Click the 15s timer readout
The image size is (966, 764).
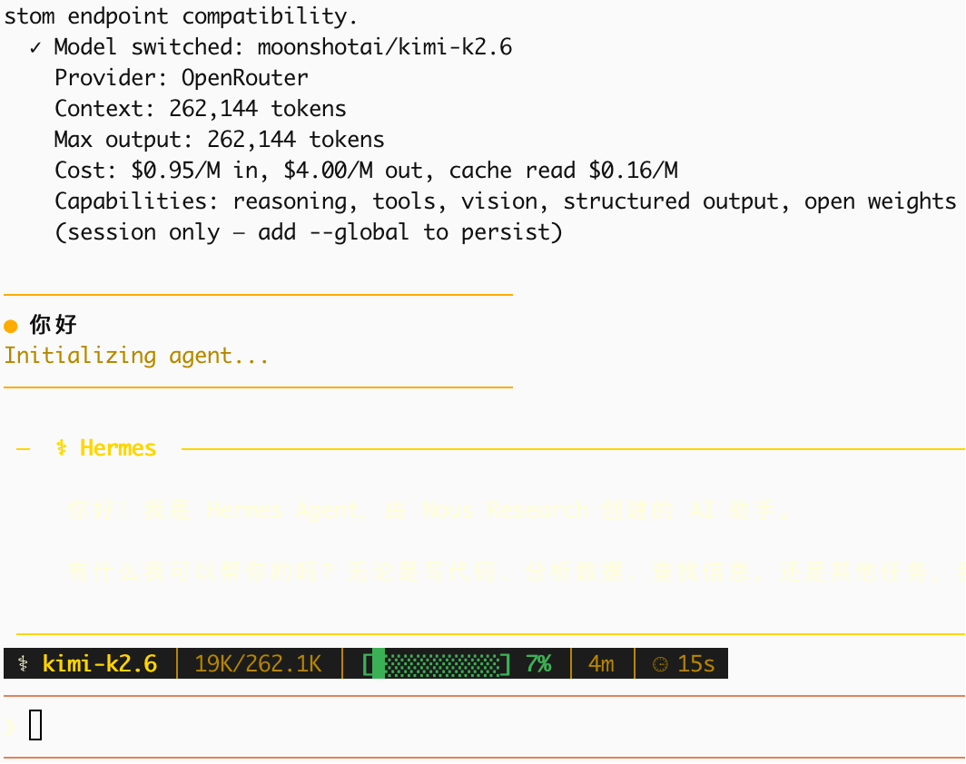[696, 663]
